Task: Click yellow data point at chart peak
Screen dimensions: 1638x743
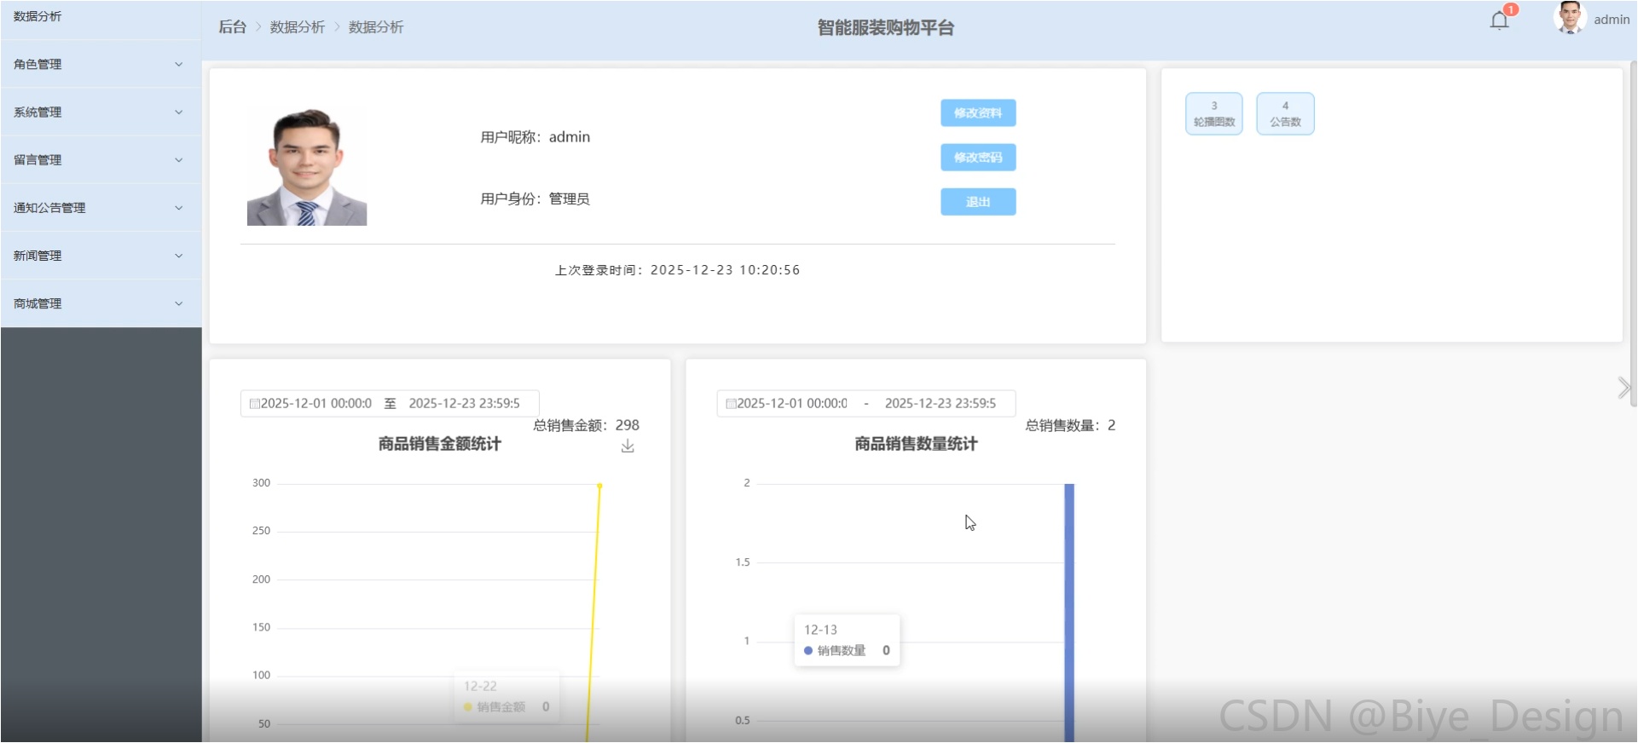Action: coord(599,486)
